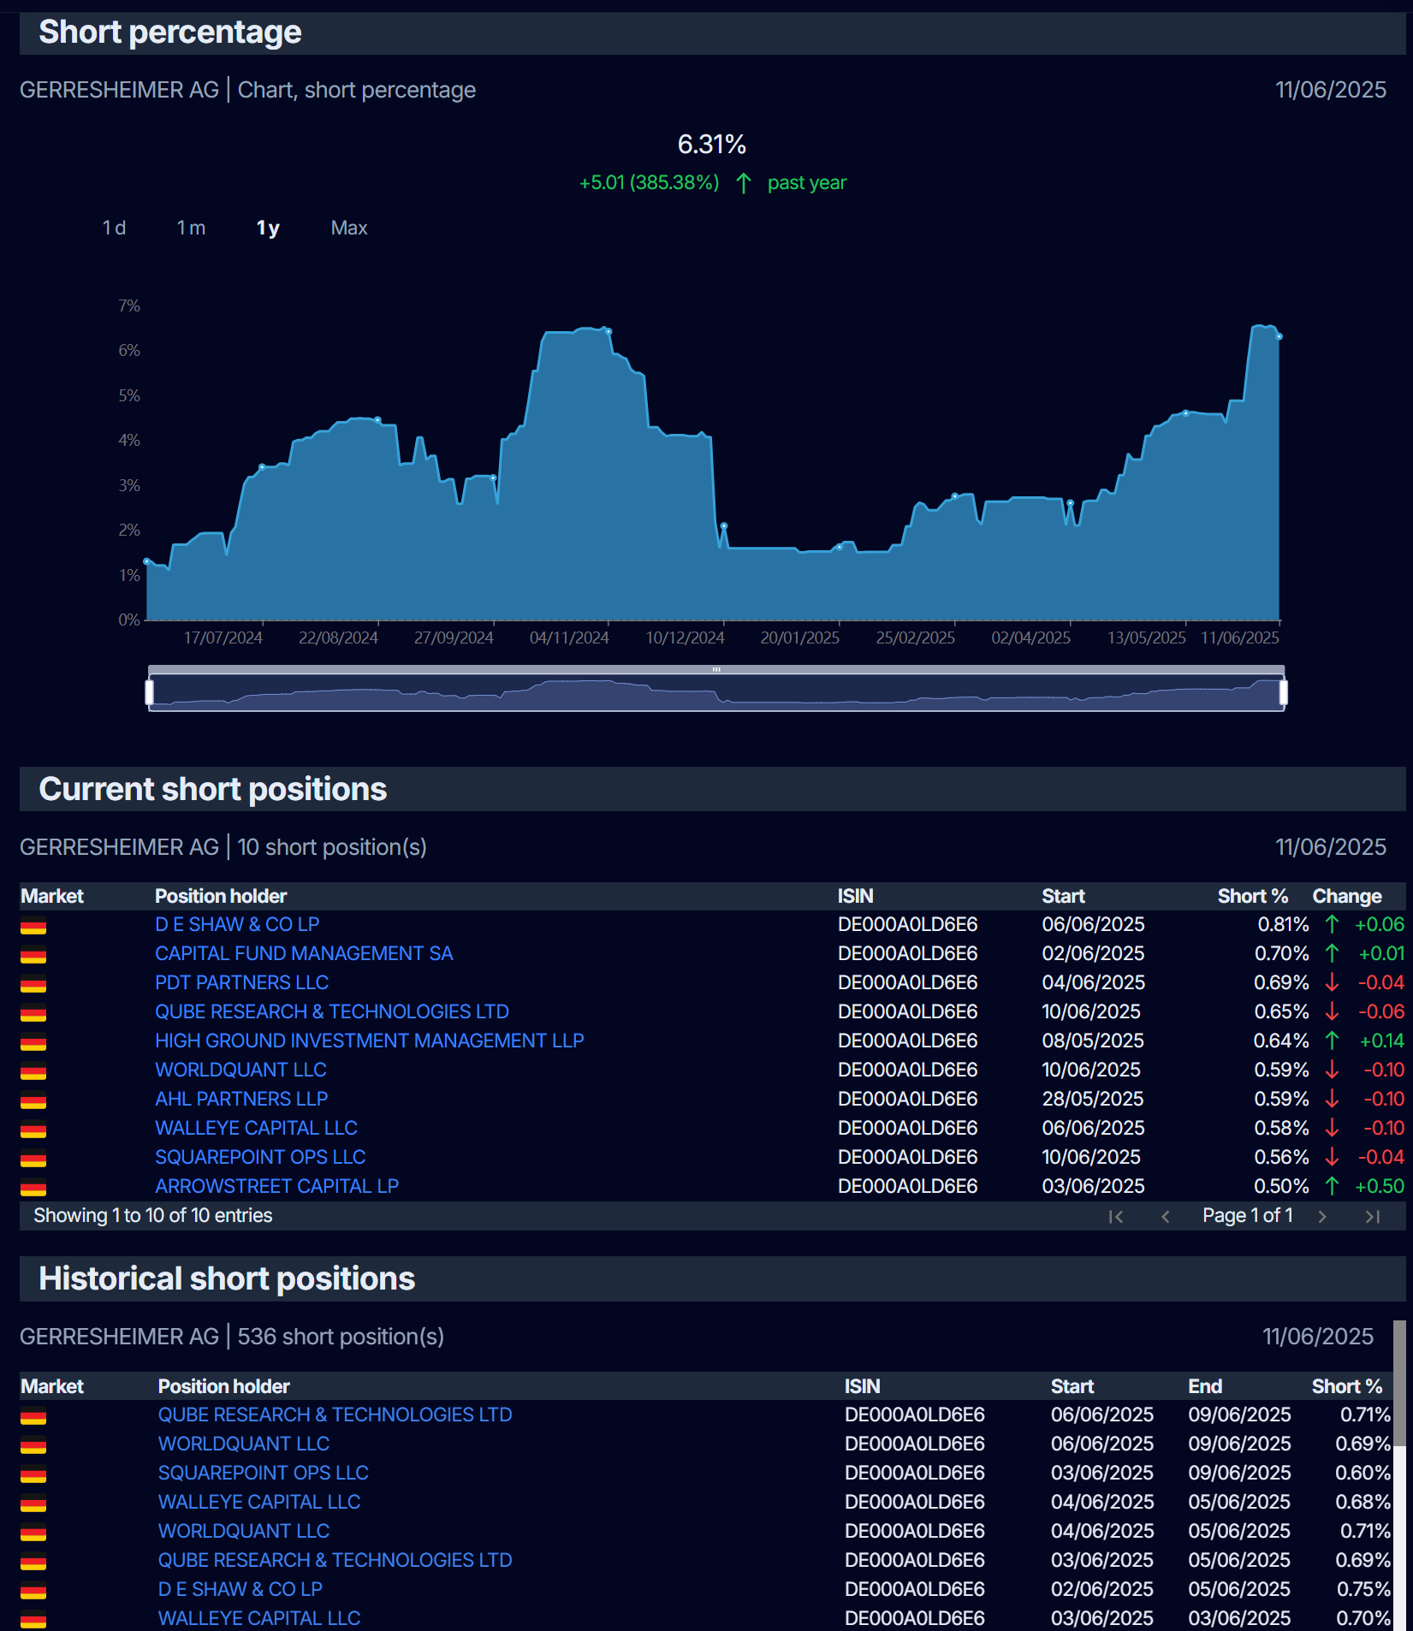Image resolution: width=1413 pixels, height=1631 pixels.
Task: Select the 1 d chart range tab
Action: 114,228
